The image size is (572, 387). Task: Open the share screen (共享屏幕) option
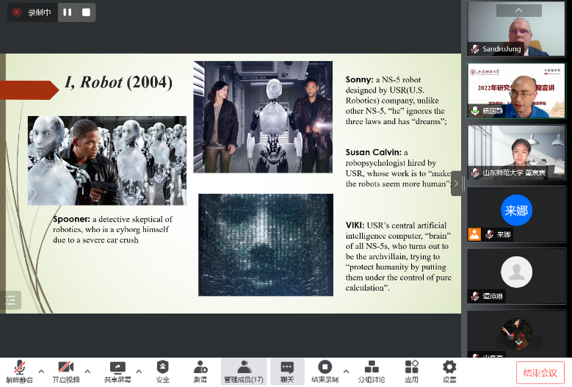tap(117, 371)
